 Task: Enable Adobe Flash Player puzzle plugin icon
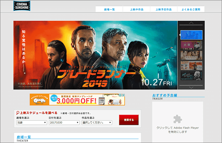[x=178, y=119]
